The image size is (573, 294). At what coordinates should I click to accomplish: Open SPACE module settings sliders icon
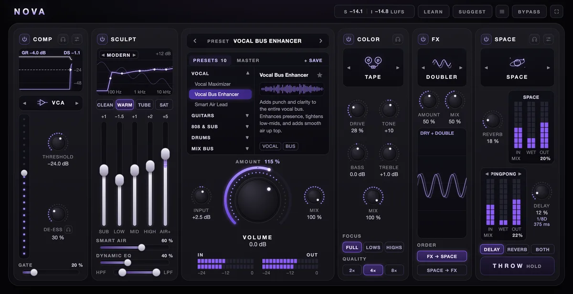(x=549, y=39)
